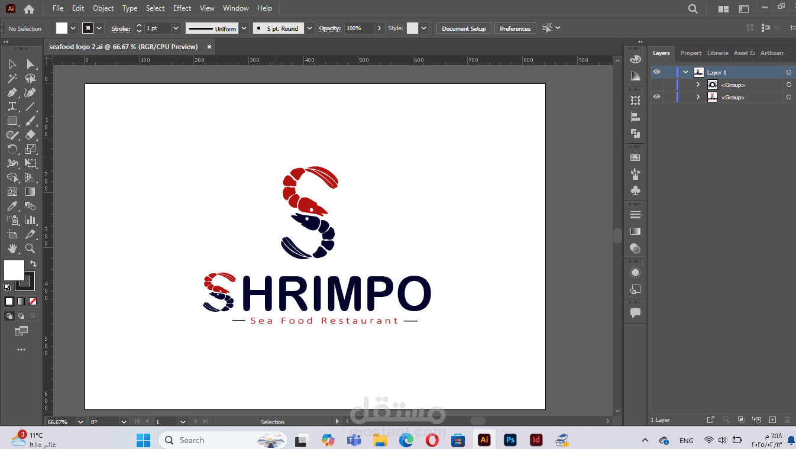This screenshot has height=449, width=796.
Task: Open the zoom level dropdown
Action: (x=82, y=422)
